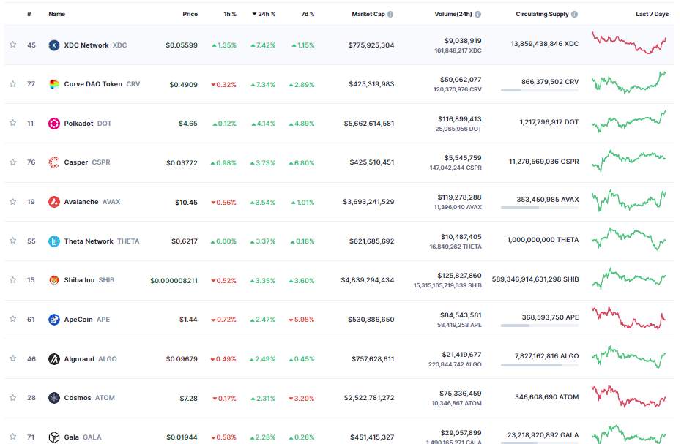684x444 pixels.
Task: Open Polkadot 7-day sparkline chart
Action: 628,121
